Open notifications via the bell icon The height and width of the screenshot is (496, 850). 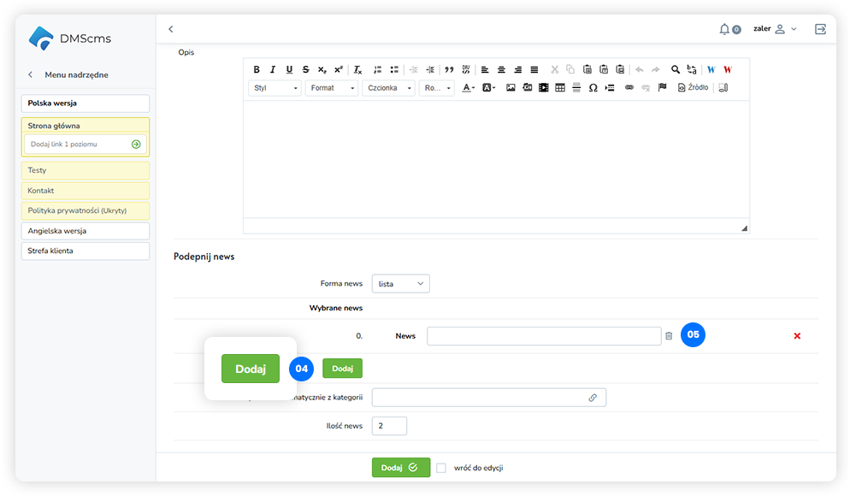click(724, 29)
